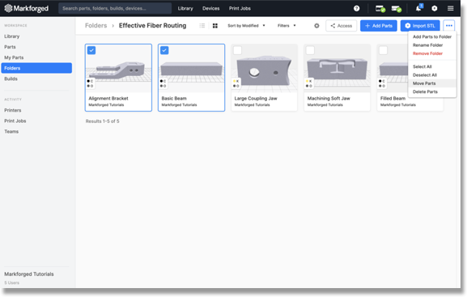Open the Machining Soft Jaw thumbnail
467x297 pixels.
338,68
